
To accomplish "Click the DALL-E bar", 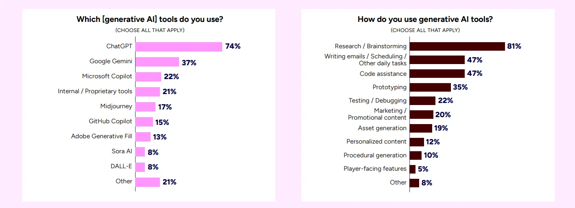I will pyautogui.click(x=140, y=167).
